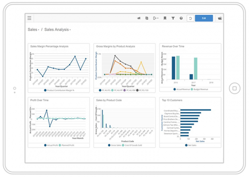Toggle Planned Profit legend item
The width and height of the screenshot is (249, 177).
(x=67, y=145)
